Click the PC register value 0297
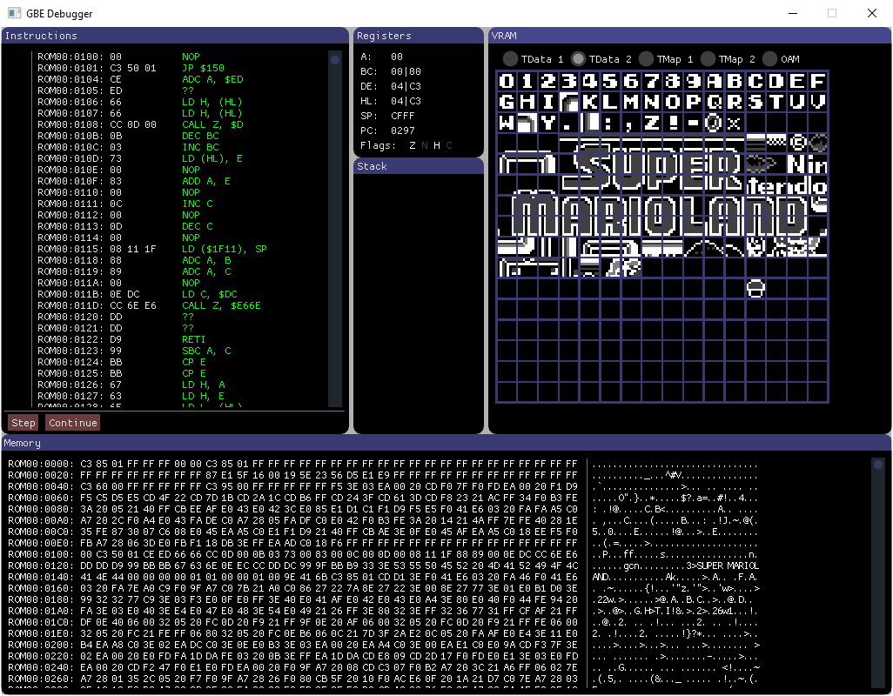 tap(403, 130)
